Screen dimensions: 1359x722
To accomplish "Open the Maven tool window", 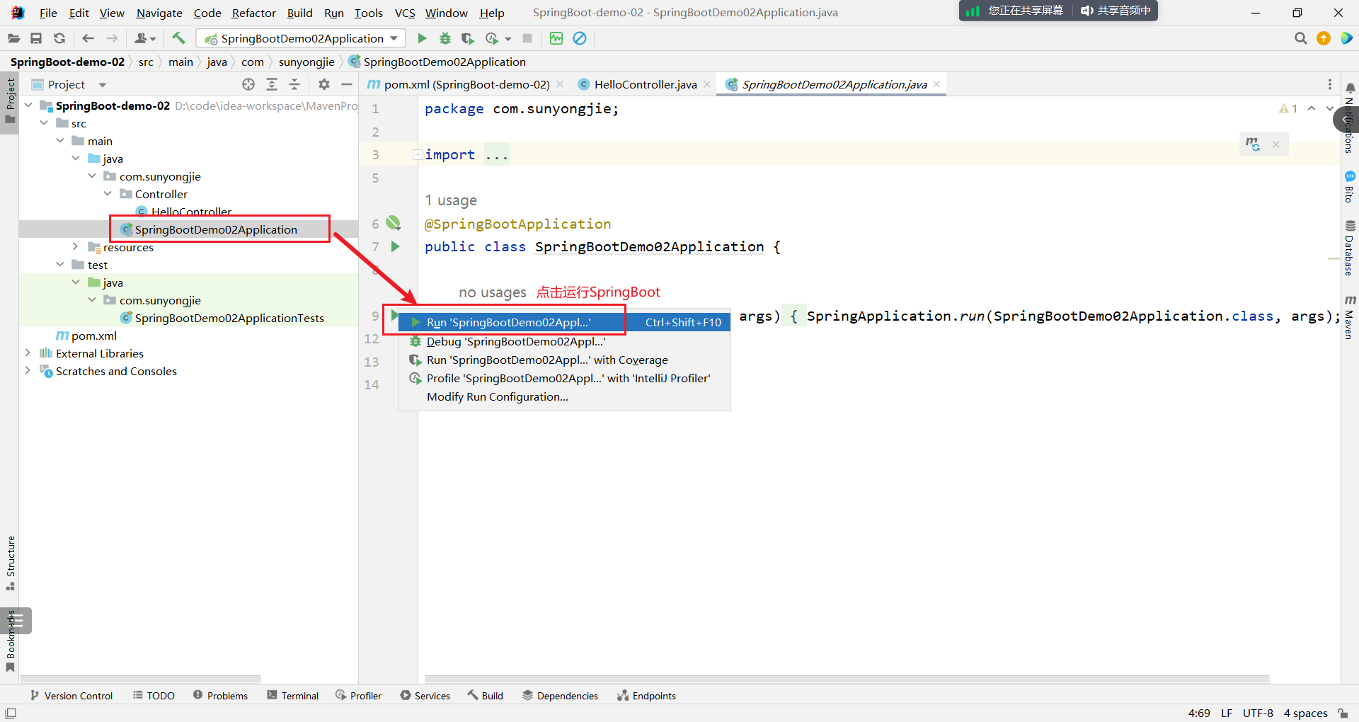I will [x=1350, y=317].
